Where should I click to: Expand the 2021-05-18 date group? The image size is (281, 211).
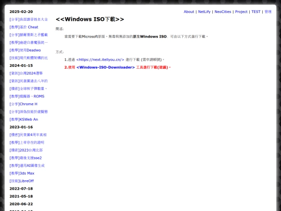(x=21, y=196)
